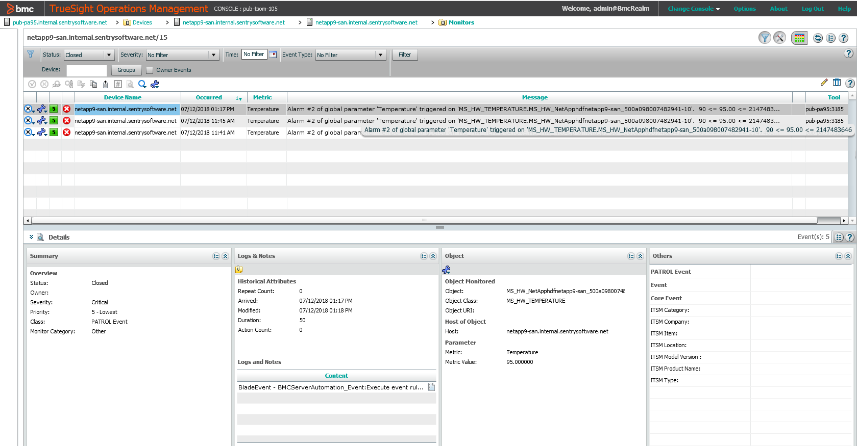The image size is (857, 446).
Task: Click the magnifying glass icon in event toolbar
Action: 142,84
